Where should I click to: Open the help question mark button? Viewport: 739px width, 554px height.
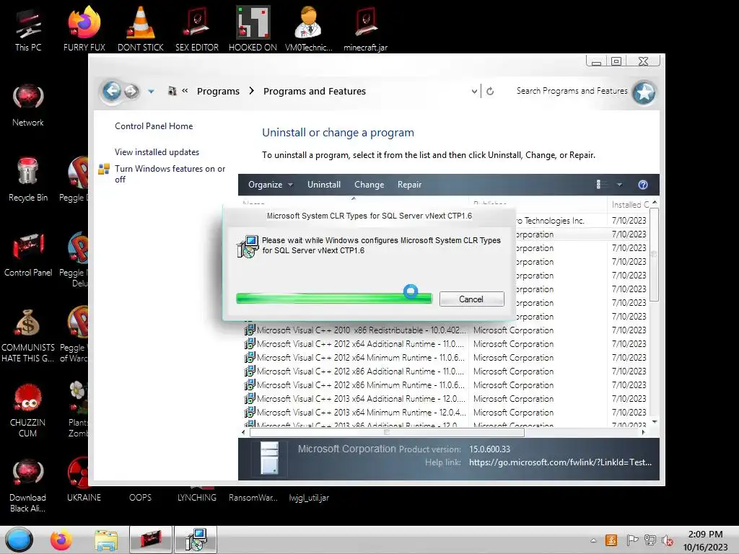[x=643, y=185]
